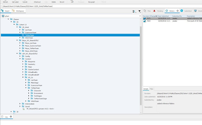202x125 pixels.
Task: Sort by the Submitted By column header
Action: coord(179,16)
